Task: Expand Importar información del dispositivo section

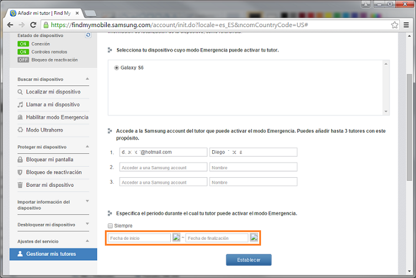Action: 87,201
